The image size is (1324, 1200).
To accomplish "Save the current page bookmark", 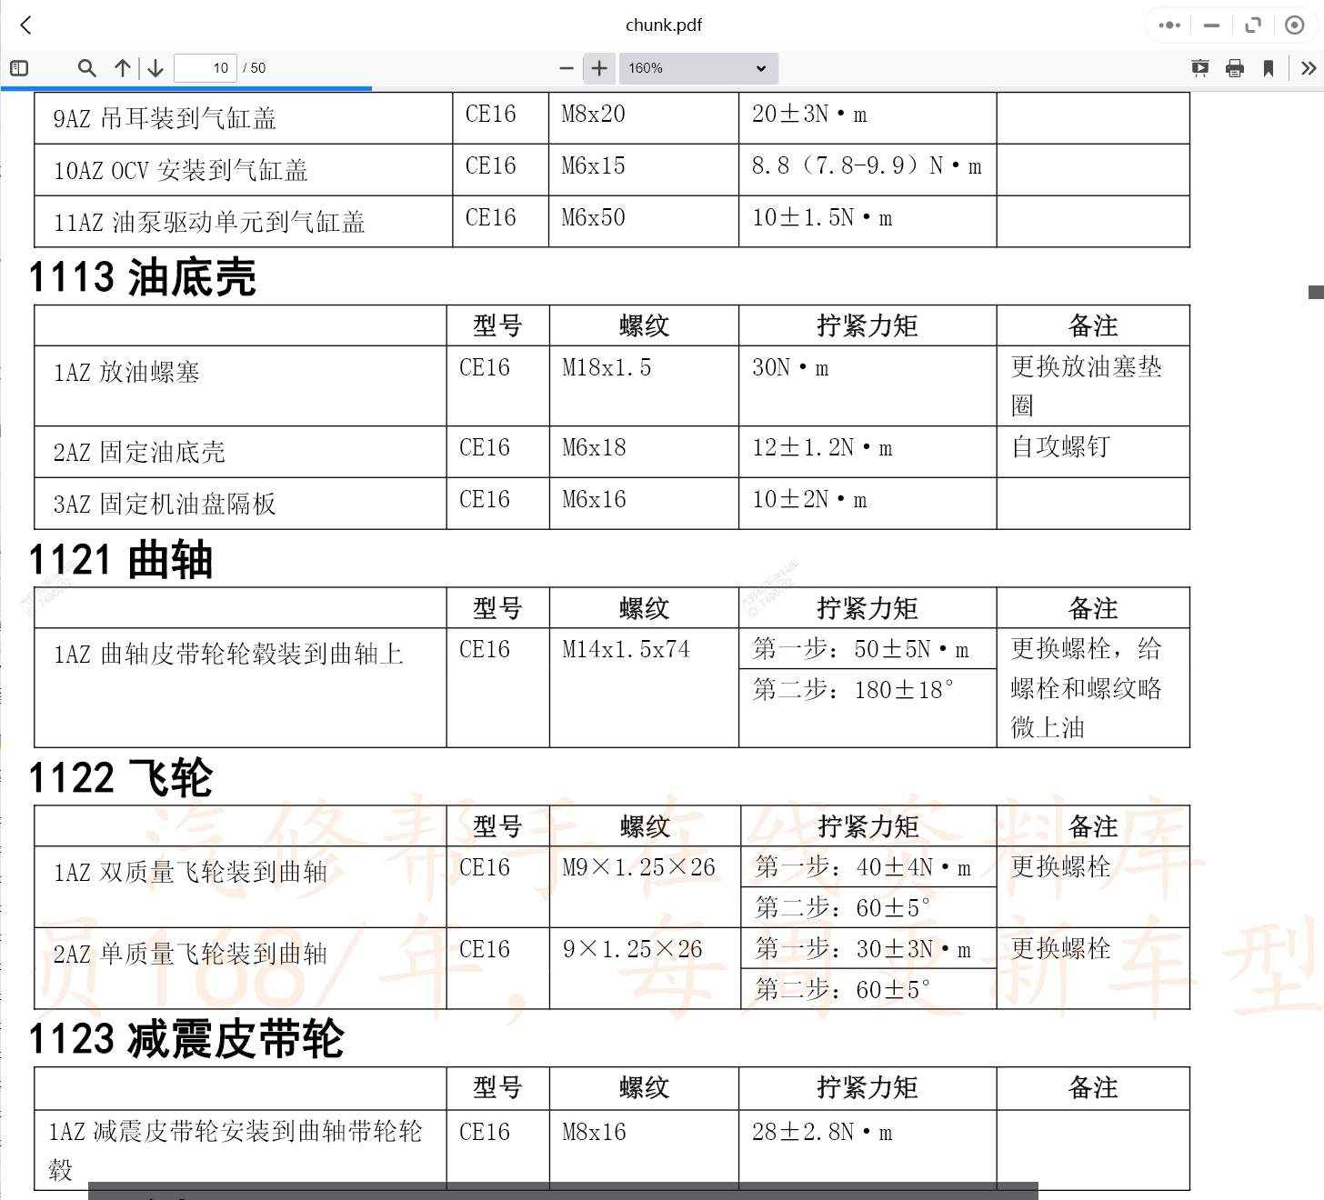I will tap(1268, 67).
